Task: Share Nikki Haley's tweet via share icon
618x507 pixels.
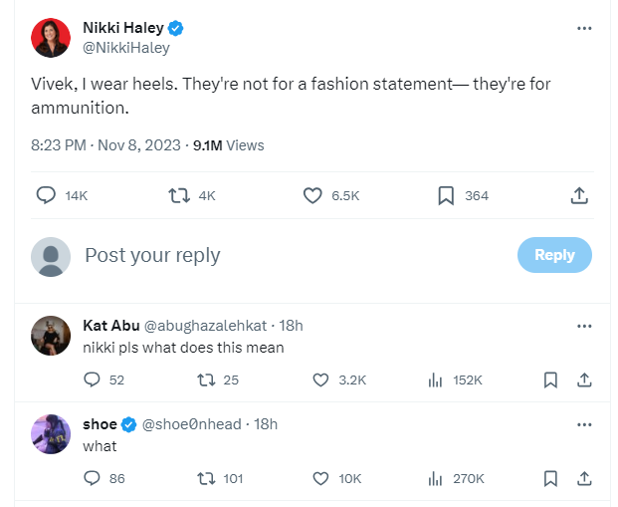Action: (579, 195)
